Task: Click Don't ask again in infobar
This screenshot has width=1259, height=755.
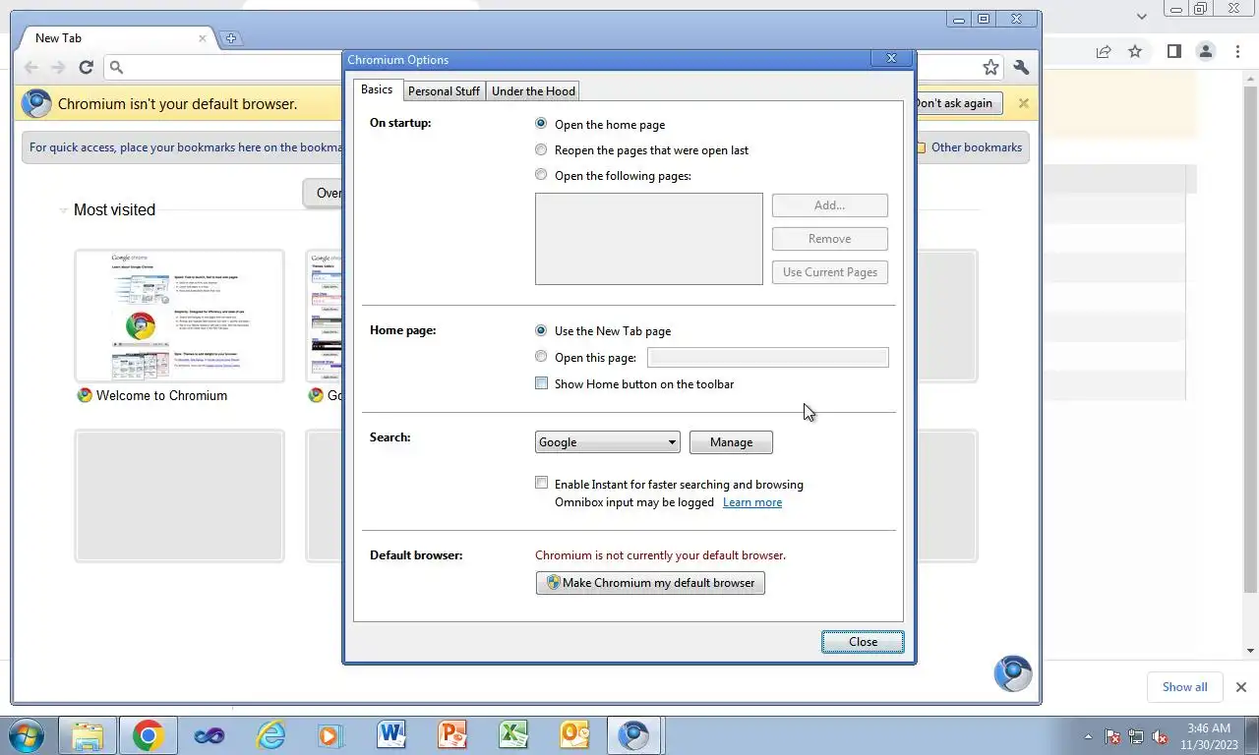Action: [957, 103]
